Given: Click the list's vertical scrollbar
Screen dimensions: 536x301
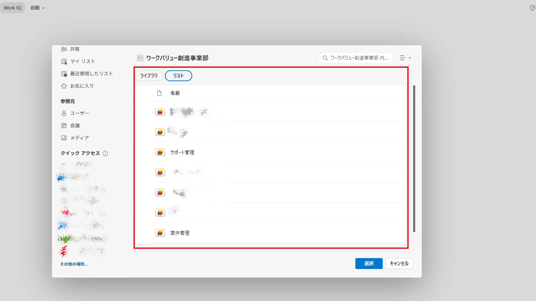Looking at the screenshot, I should click(414, 159).
